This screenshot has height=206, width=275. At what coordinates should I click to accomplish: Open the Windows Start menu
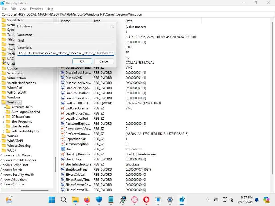52,200
